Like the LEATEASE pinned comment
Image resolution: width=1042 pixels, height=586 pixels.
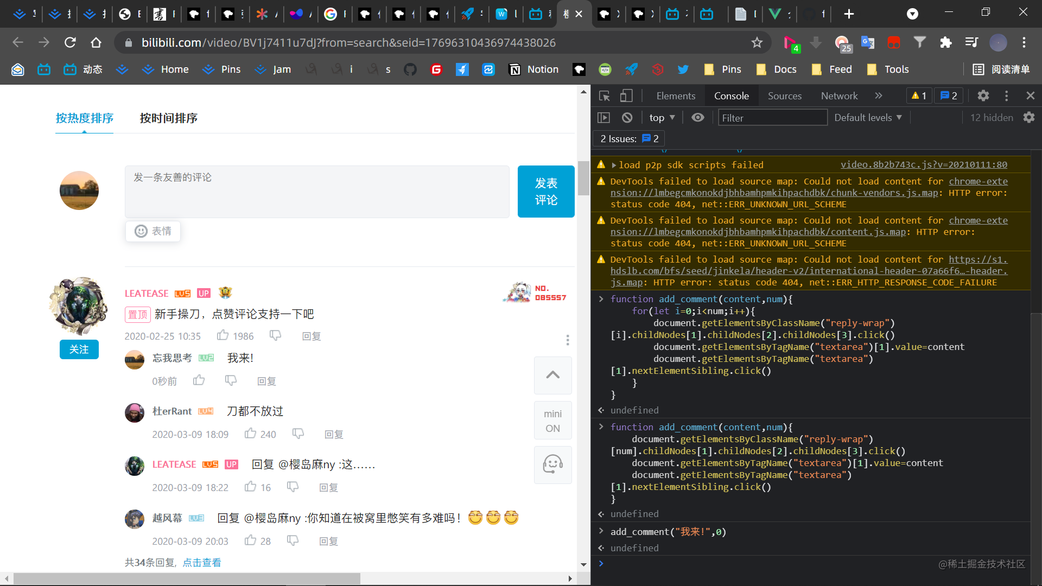coord(223,336)
